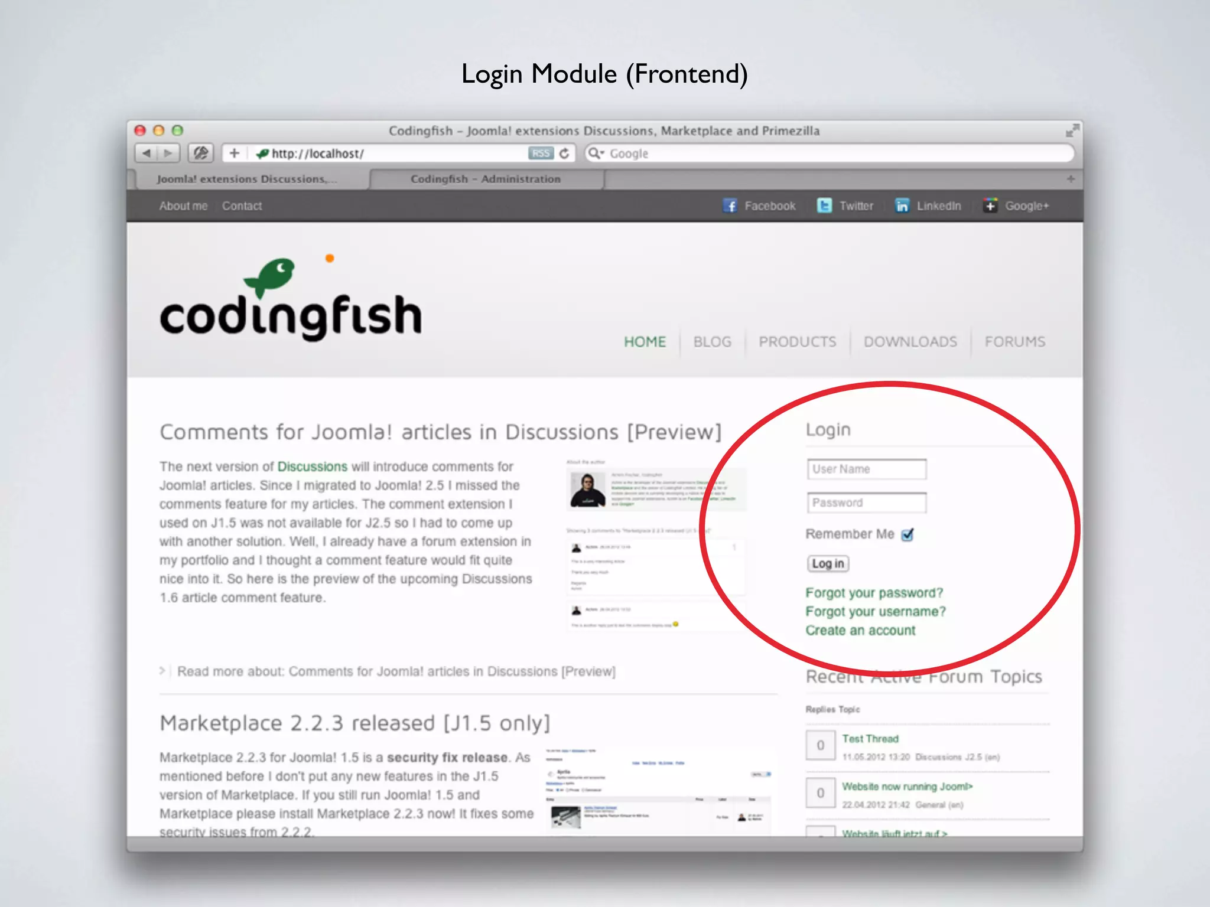
Task: Click Create an account link
Action: coord(860,631)
